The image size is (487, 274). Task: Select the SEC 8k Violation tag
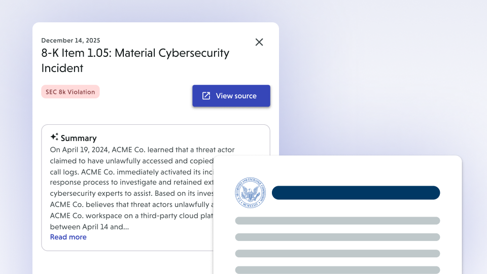tap(71, 92)
